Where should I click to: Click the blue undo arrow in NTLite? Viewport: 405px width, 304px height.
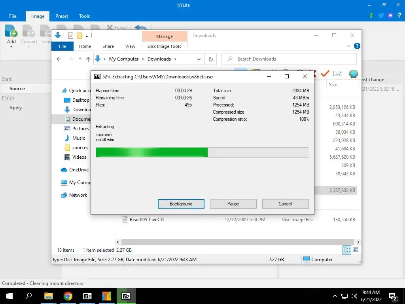pyautogui.click(x=141, y=27)
